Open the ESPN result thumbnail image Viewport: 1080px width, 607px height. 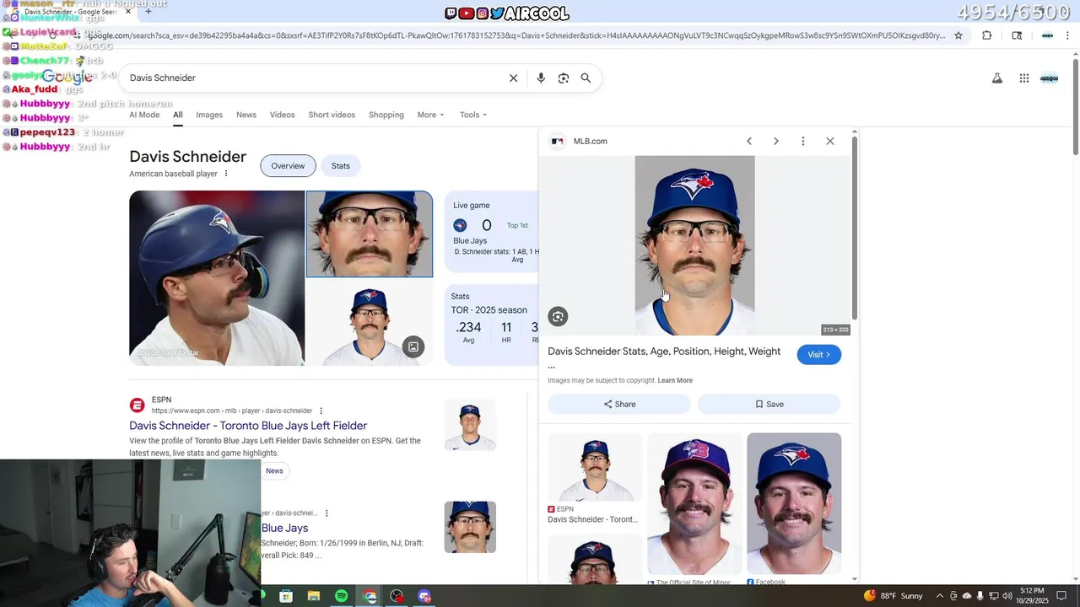(x=470, y=425)
